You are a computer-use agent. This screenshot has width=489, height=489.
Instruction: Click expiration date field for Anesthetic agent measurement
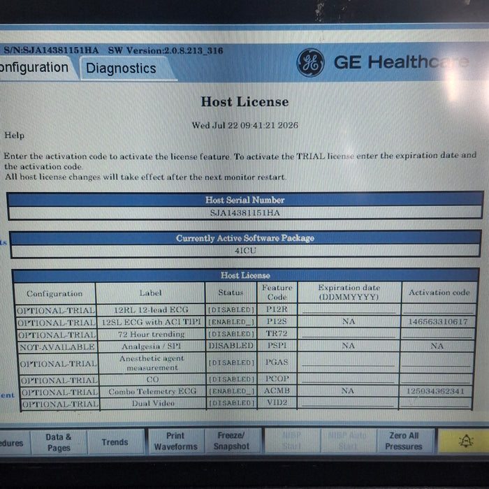(x=348, y=362)
